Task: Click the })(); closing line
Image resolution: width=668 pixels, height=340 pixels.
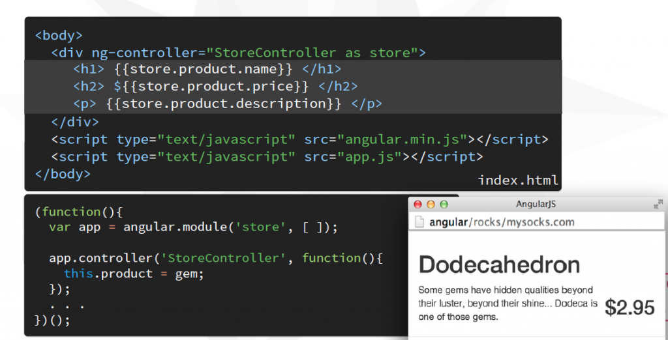Action: coord(52,320)
